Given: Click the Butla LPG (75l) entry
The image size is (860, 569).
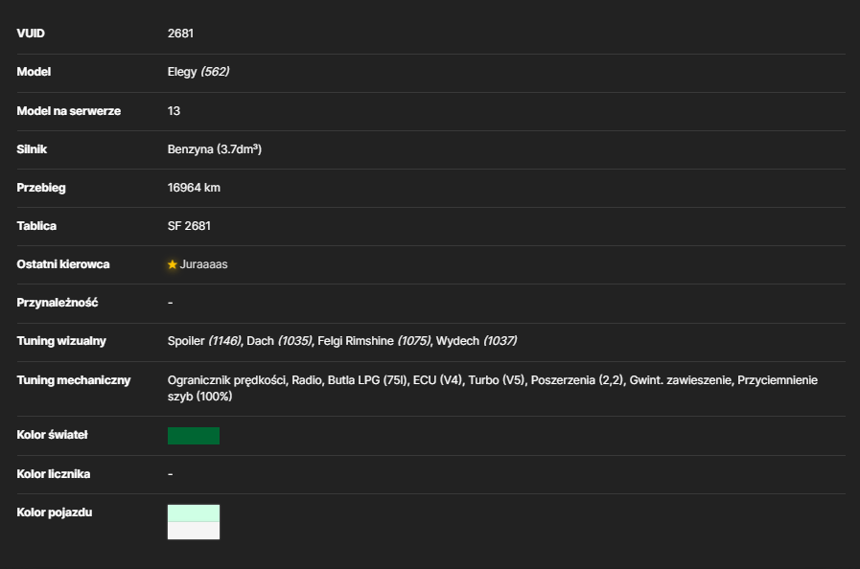Looking at the screenshot, I should tap(367, 380).
